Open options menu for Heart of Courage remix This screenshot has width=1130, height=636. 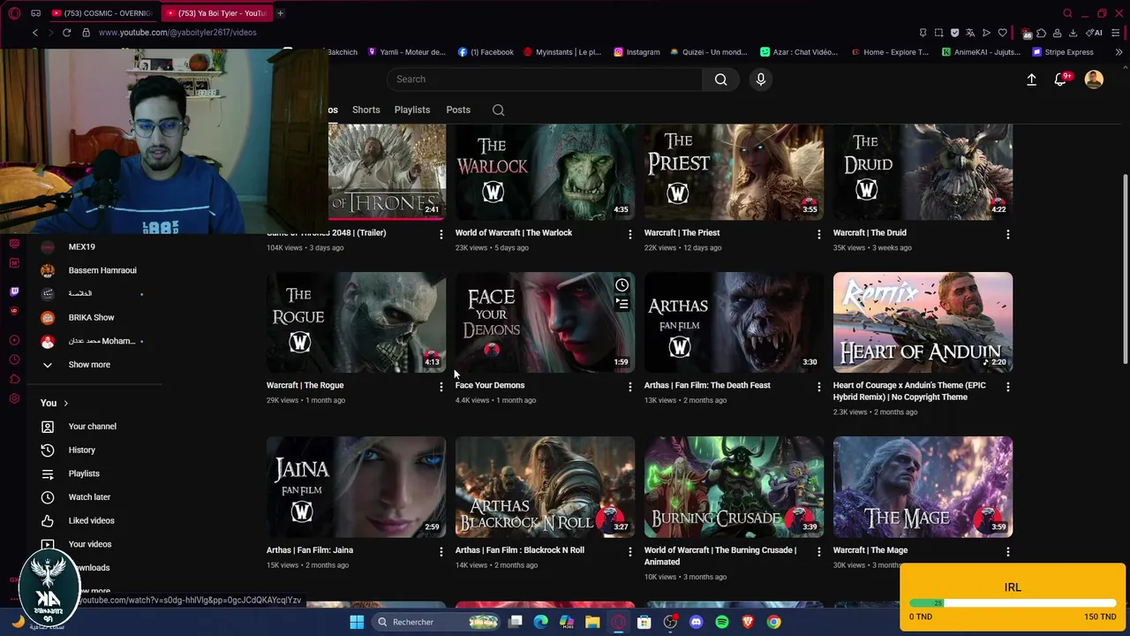click(x=1007, y=387)
